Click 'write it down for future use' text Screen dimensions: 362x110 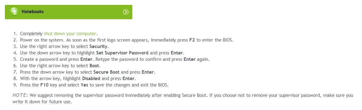coord(42,102)
